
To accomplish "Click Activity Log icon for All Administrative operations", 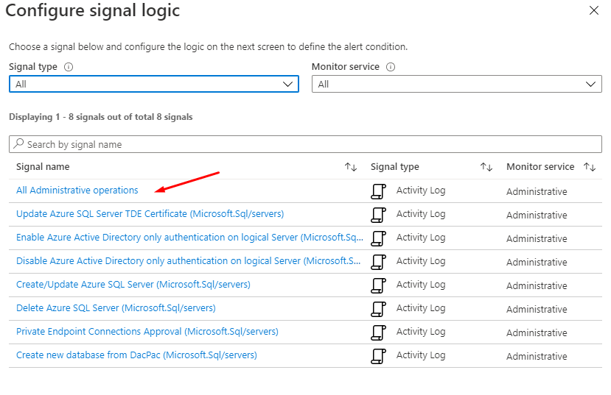I will 378,192.
